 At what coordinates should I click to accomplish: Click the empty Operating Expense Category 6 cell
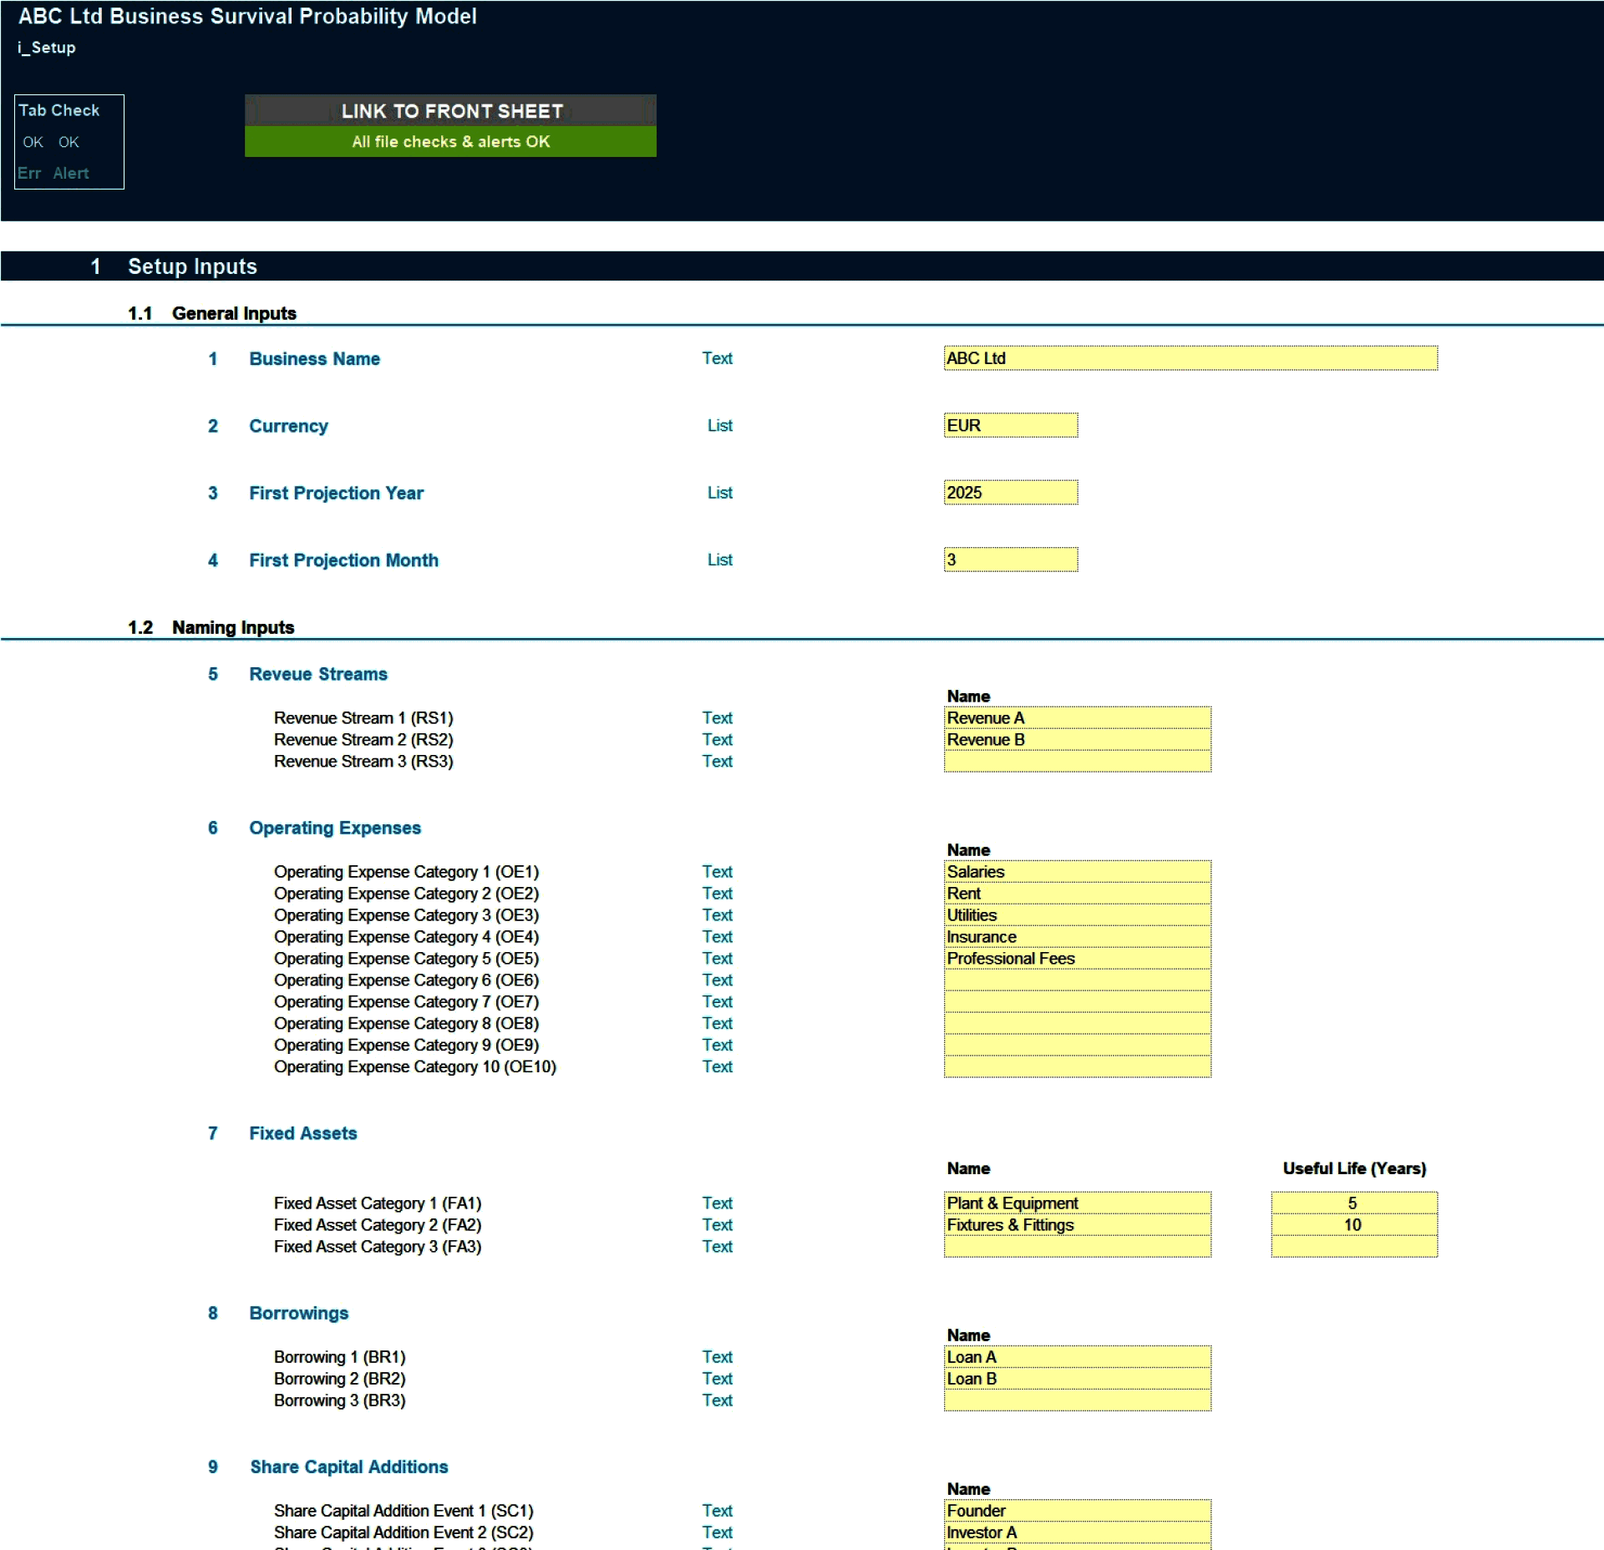pos(1077,980)
